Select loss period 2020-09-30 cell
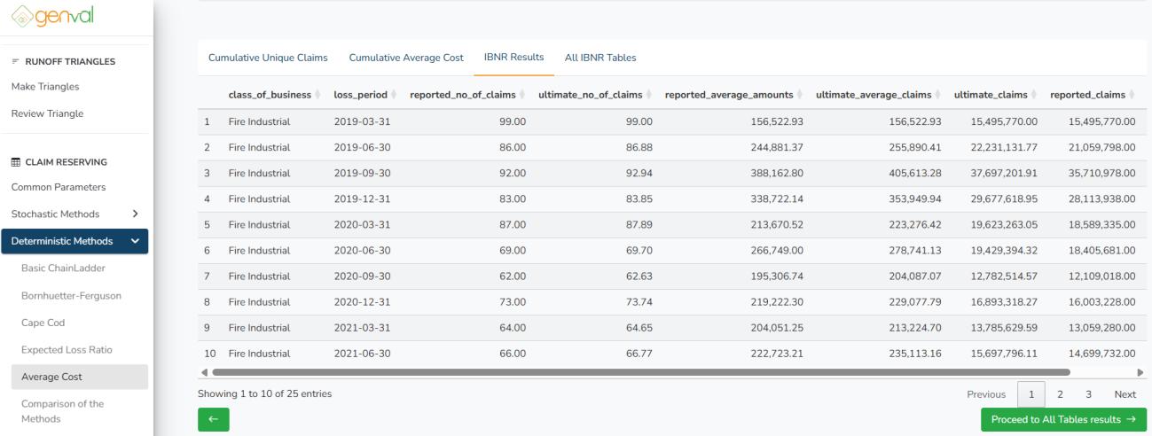 tap(362, 276)
